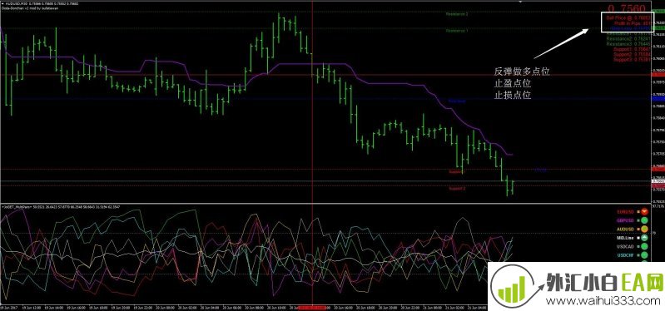Click the white annotation arrow on chart

pos(561,42)
